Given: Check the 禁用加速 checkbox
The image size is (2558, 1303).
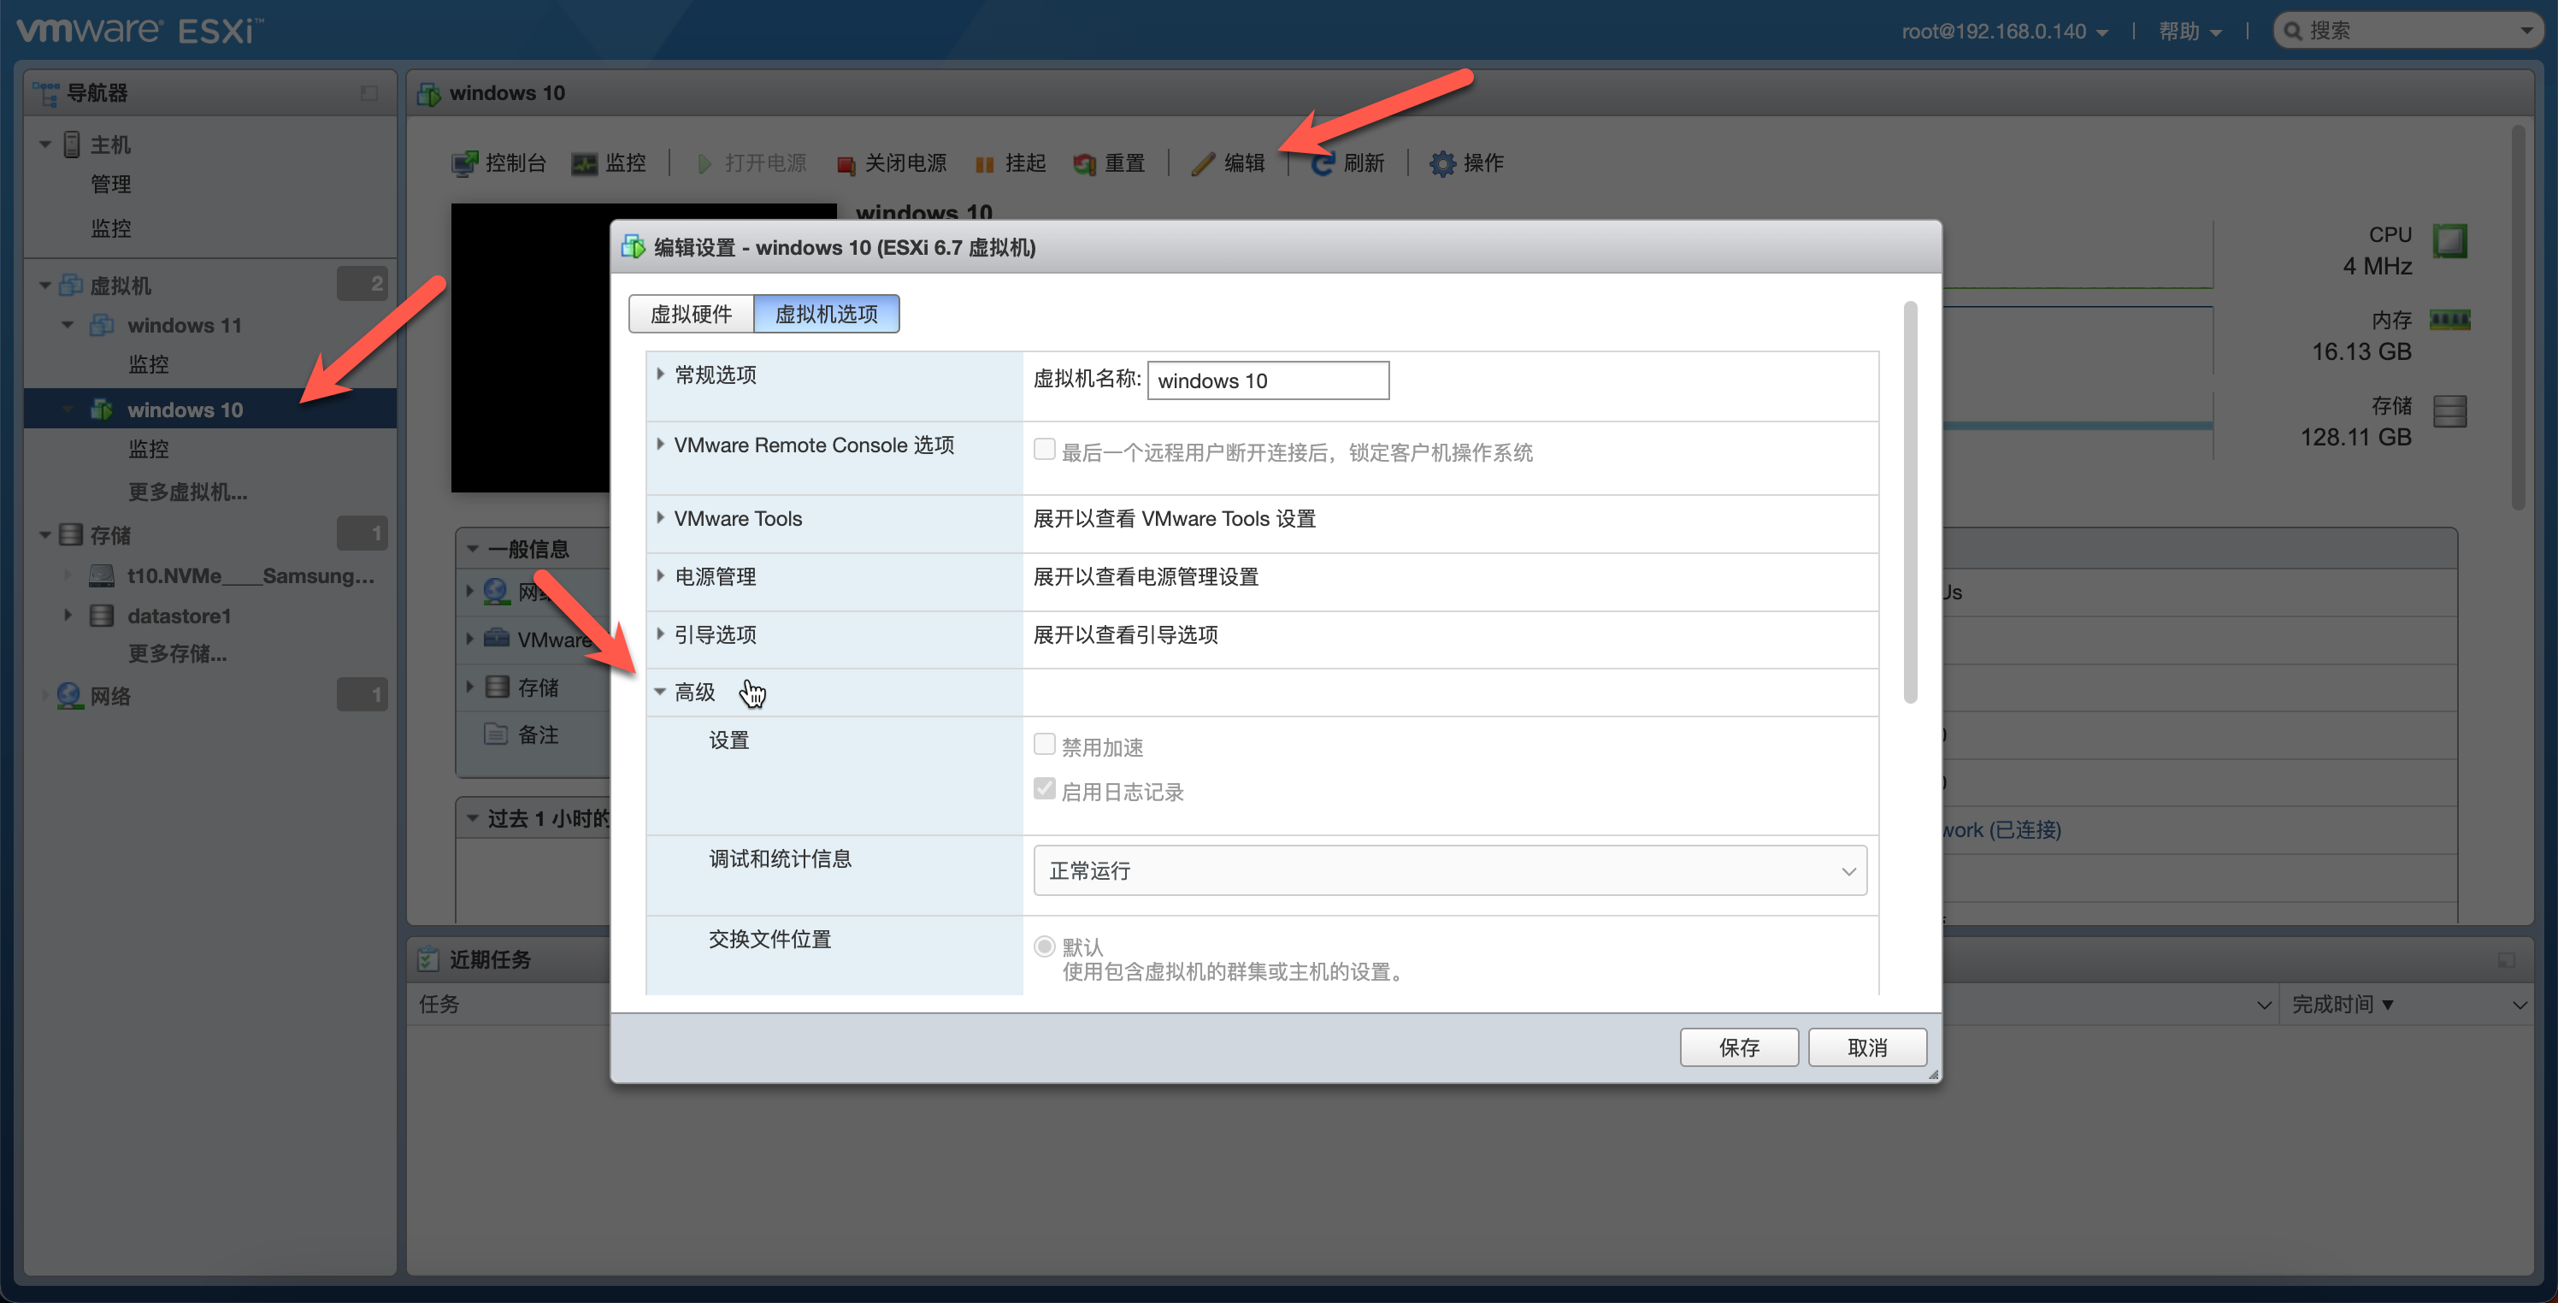Looking at the screenshot, I should [x=1044, y=743].
